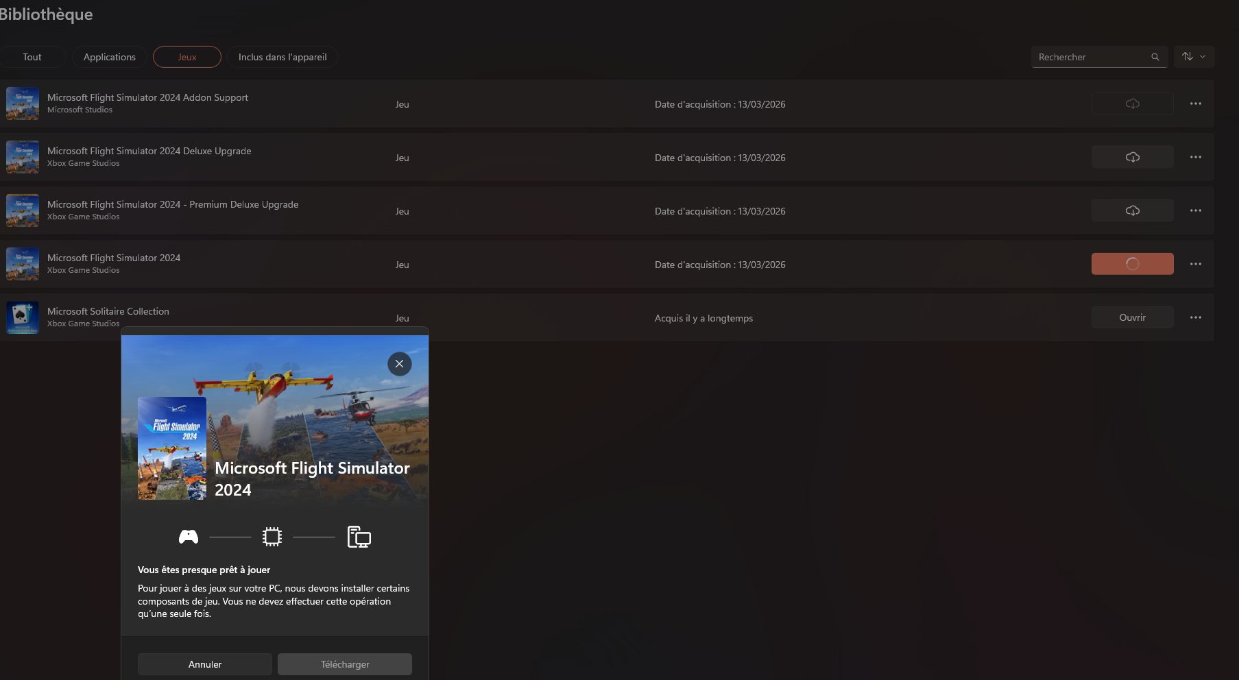Open more options for Solitaire Collection row
Screen dimensions: 1239x680
pyautogui.click(x=1196, y=317)
